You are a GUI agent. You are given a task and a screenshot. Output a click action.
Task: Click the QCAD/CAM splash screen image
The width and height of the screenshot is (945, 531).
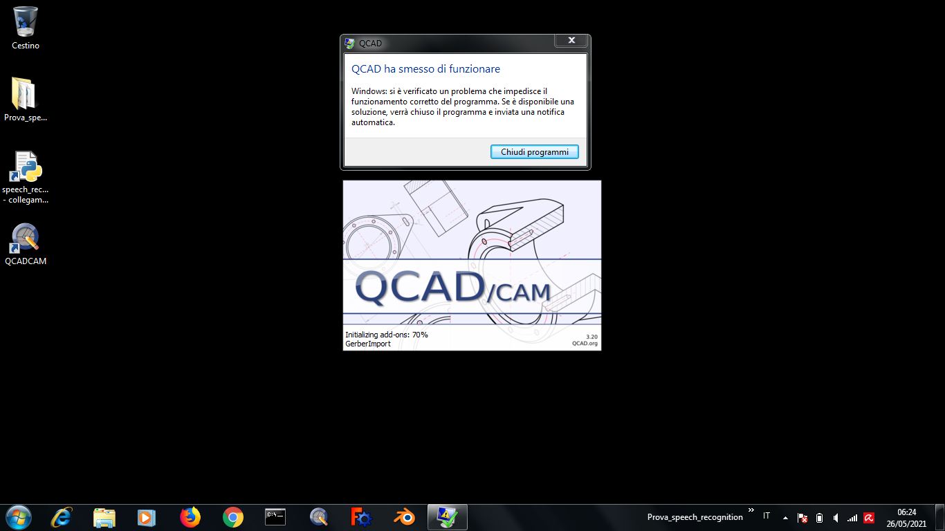[x=472, y=265]
